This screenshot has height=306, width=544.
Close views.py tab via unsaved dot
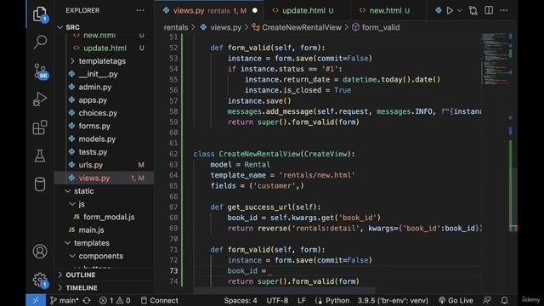[255, 11]
